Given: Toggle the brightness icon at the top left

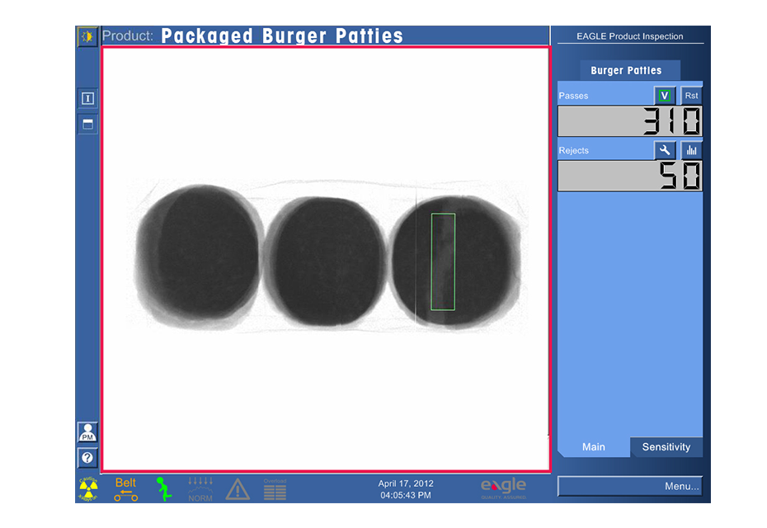Looking at the screenshot, I should [x=87, y=36].
